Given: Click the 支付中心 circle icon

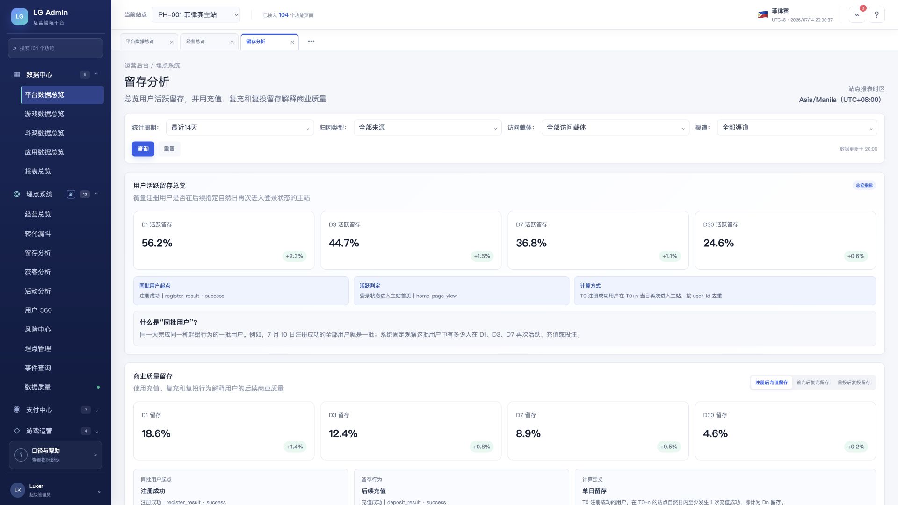Looking at the screenshot, I should pos(17,410).
